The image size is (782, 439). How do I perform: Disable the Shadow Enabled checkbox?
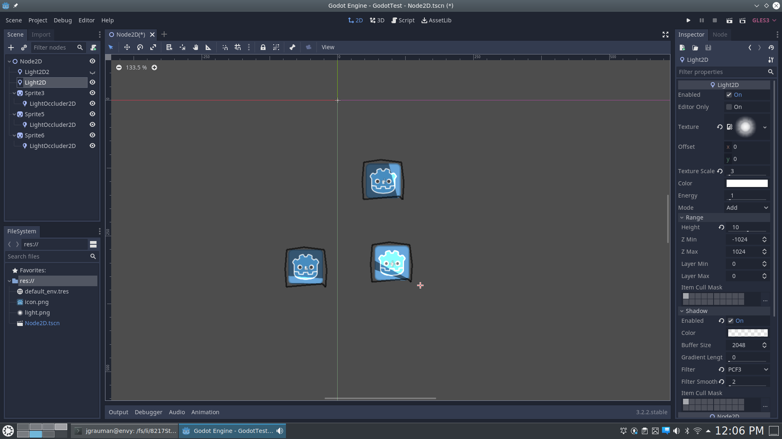[730, 321]
